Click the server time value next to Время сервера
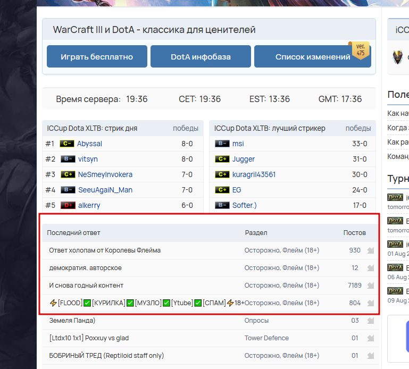Screen dimensions: 409x369 pos(137,99)
